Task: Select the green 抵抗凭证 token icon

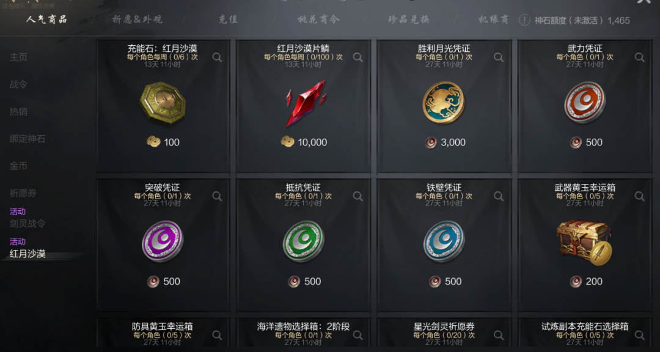Action: tap(304, 241)
